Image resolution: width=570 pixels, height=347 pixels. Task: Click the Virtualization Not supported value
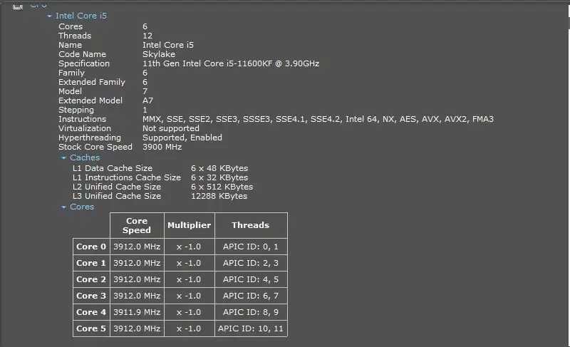click(x=171, y=128)
